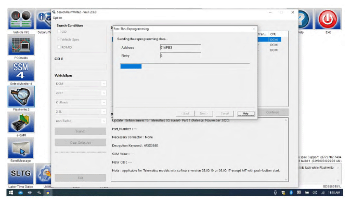Open the e-QMR icon
This screenshot has height=203, width=350.
tap(21, 123)
